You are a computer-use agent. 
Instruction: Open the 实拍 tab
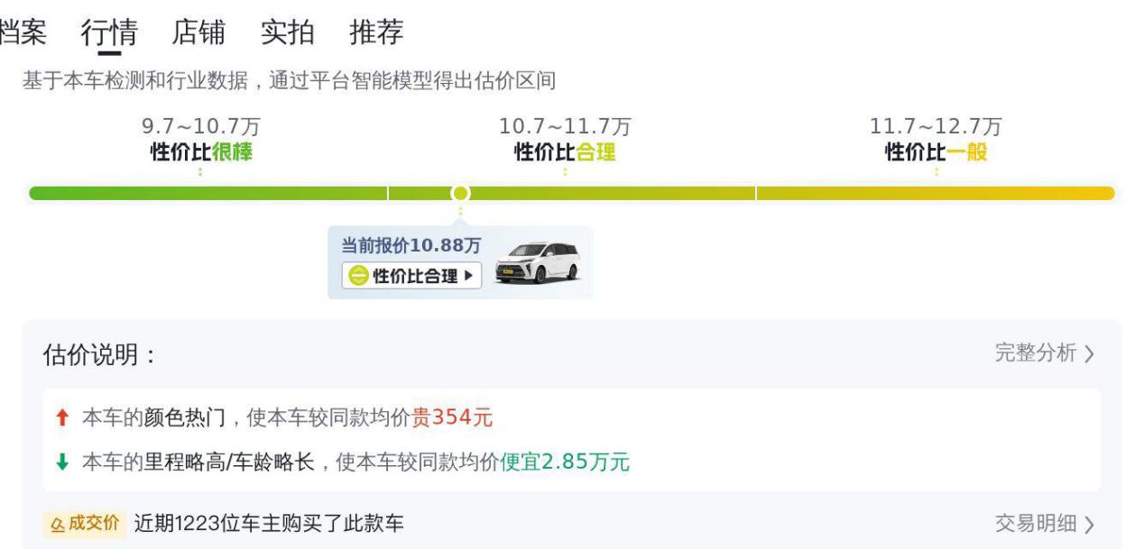(287, 32)
